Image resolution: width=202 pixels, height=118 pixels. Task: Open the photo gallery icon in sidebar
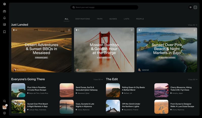(4, 25)
